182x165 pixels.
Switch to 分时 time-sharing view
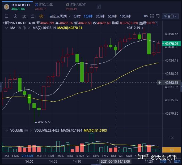77,16
